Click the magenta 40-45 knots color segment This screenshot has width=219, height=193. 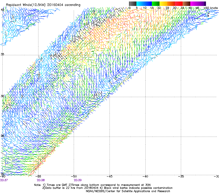tap(194, 4)
